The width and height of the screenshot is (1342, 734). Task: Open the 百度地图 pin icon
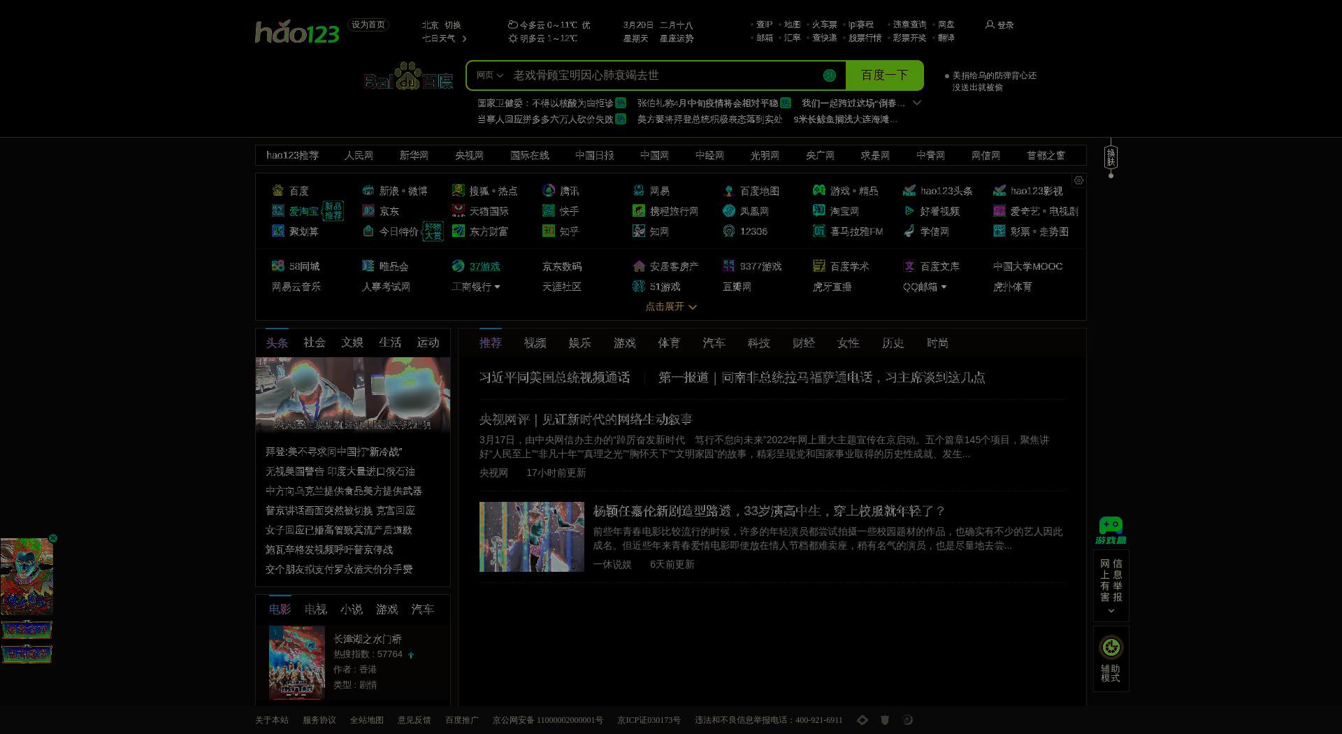(x=728, y=190)
